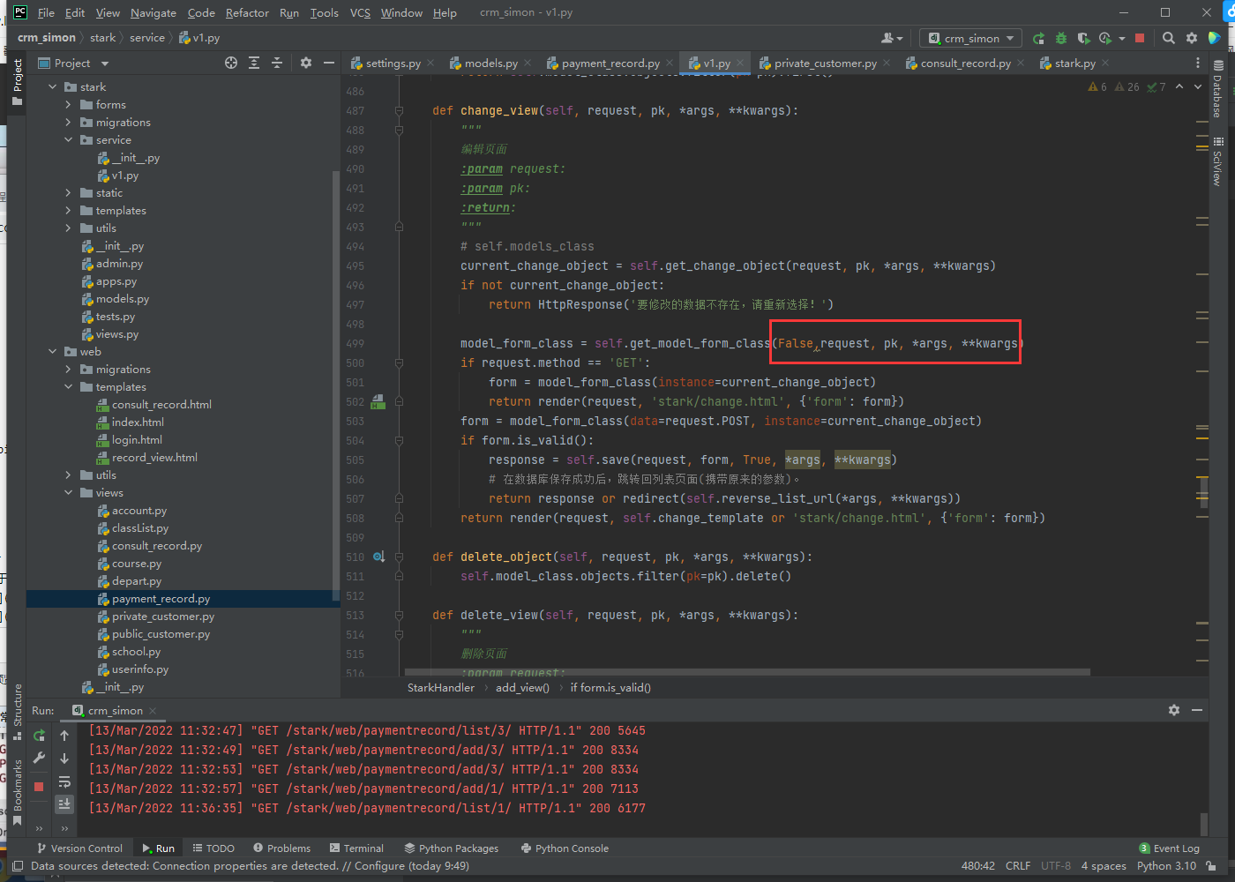Expand all in Project panel
1235x882 pixels.
tap(254, 63)
